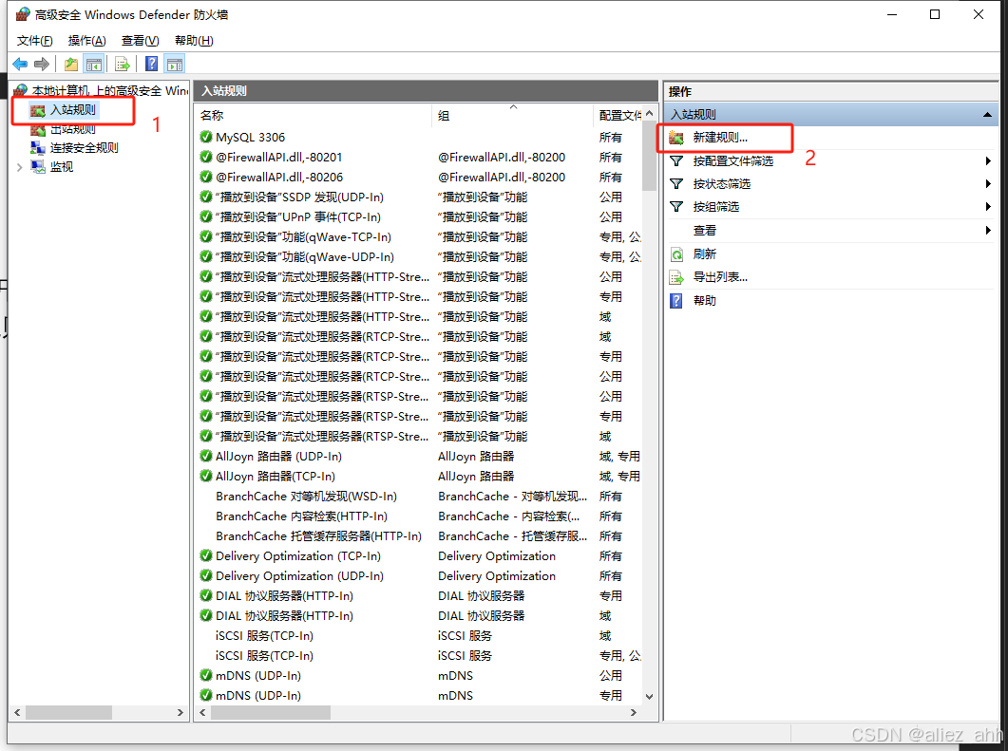The width and height of the screenshot is (1008, 751).
Task: Click the rules list scroll-down arrow
Action: tap(649, 696)
